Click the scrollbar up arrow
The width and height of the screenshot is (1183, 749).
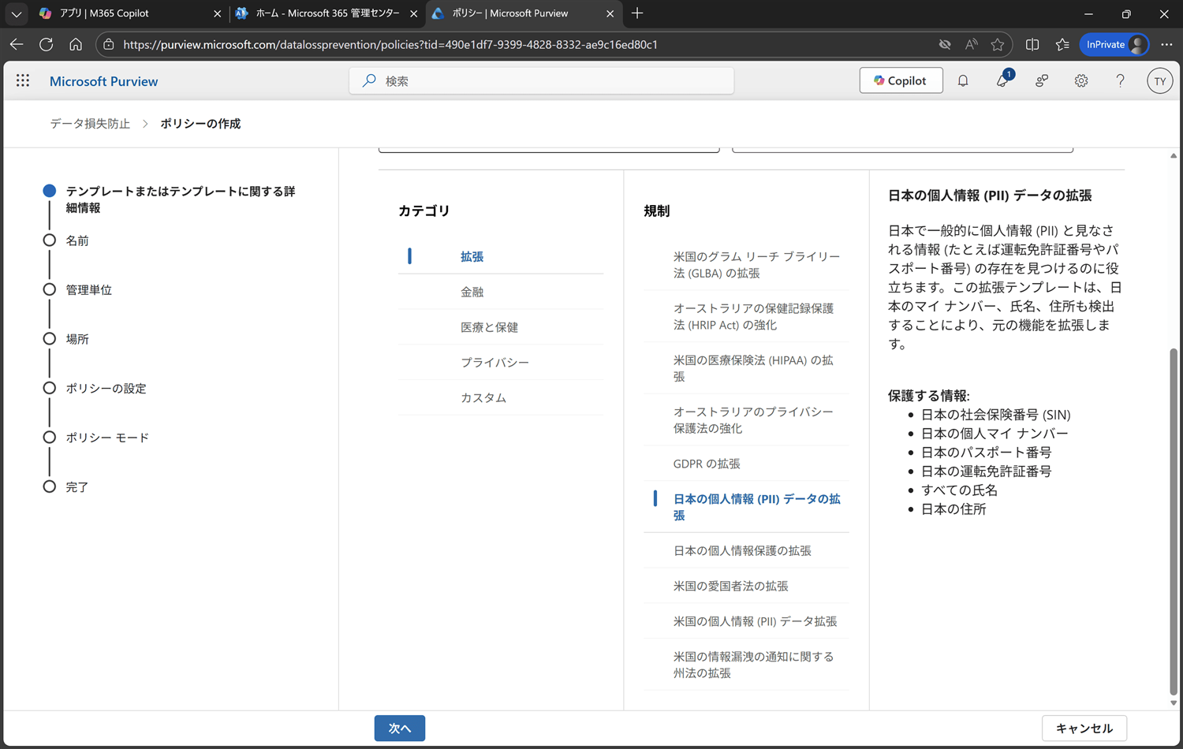tap(1174, 155)
